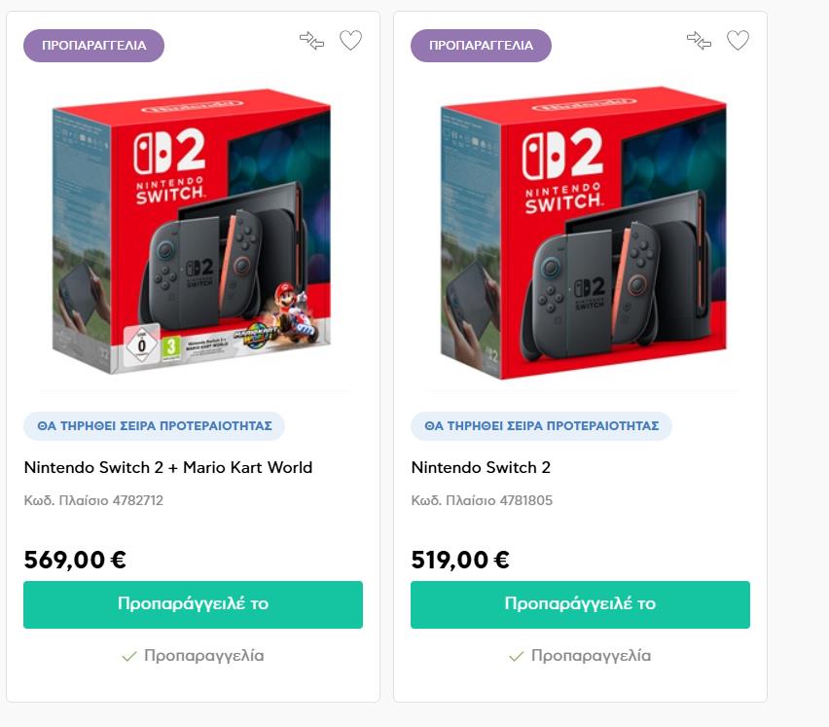Add Nintendo Switch 2 + Mario Kart World to comparison
Screen dimensions: 829x727
pyautogui.click(x=311, y=41)
